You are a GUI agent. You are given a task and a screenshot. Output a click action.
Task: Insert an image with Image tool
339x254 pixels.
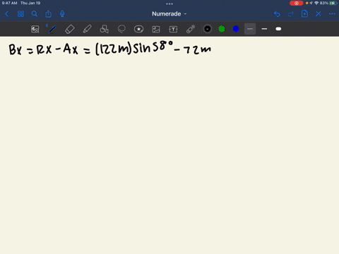pyautogui.click(x=156, y=29)
